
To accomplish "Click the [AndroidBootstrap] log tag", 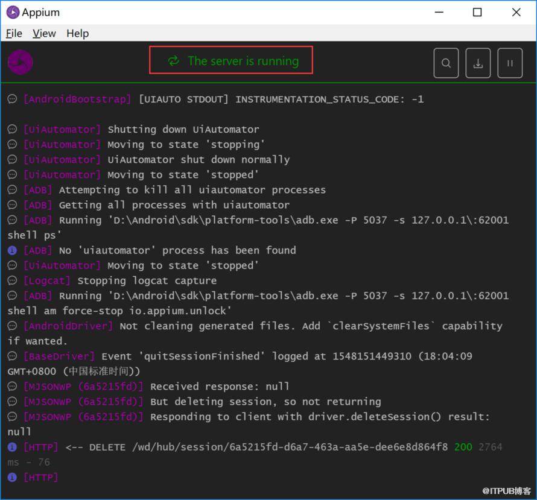I will (77, 100).
